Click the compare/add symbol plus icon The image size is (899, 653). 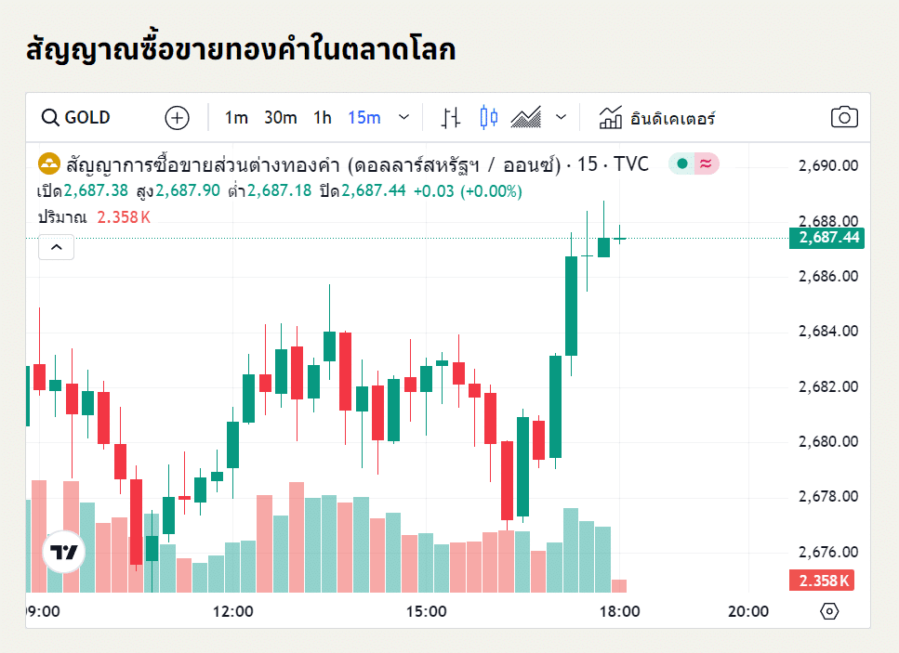[177, 117]
